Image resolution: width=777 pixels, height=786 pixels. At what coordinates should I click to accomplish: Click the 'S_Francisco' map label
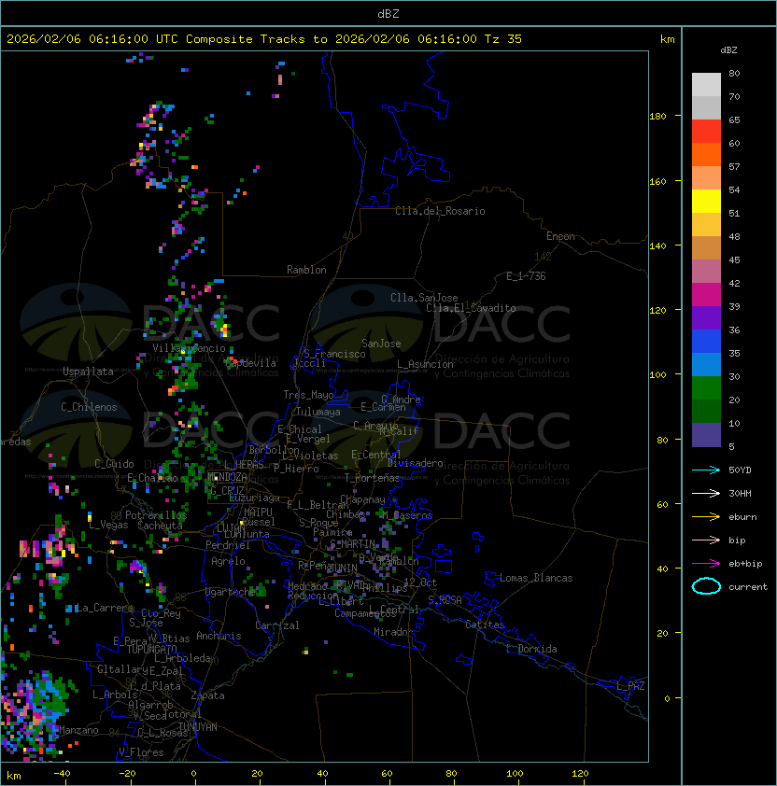coord(334,354)
